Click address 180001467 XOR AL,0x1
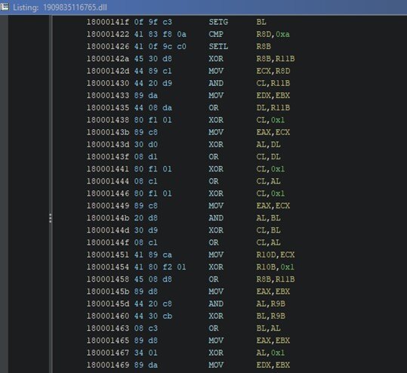This screenshot has width=407, height=373. pyautogui.click(x=108, y=353)
